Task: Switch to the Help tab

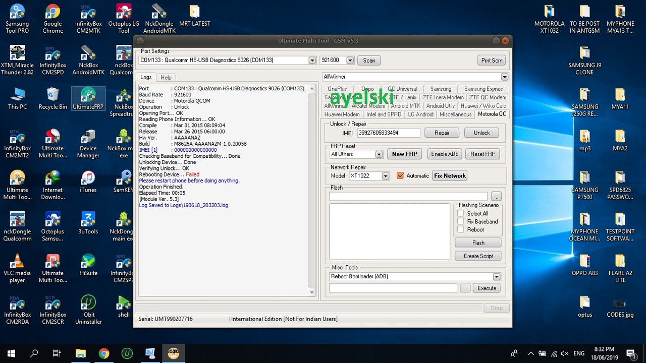Action: [166, 77]
